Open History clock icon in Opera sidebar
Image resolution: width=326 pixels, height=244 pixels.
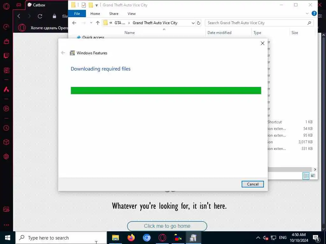click(6, 128)
